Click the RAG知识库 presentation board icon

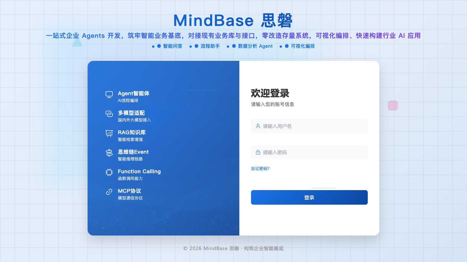109,133
